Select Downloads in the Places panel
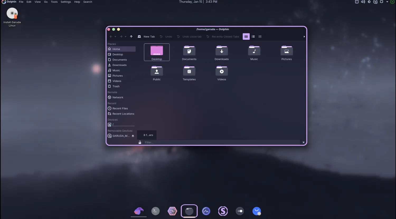 (121, 65)
